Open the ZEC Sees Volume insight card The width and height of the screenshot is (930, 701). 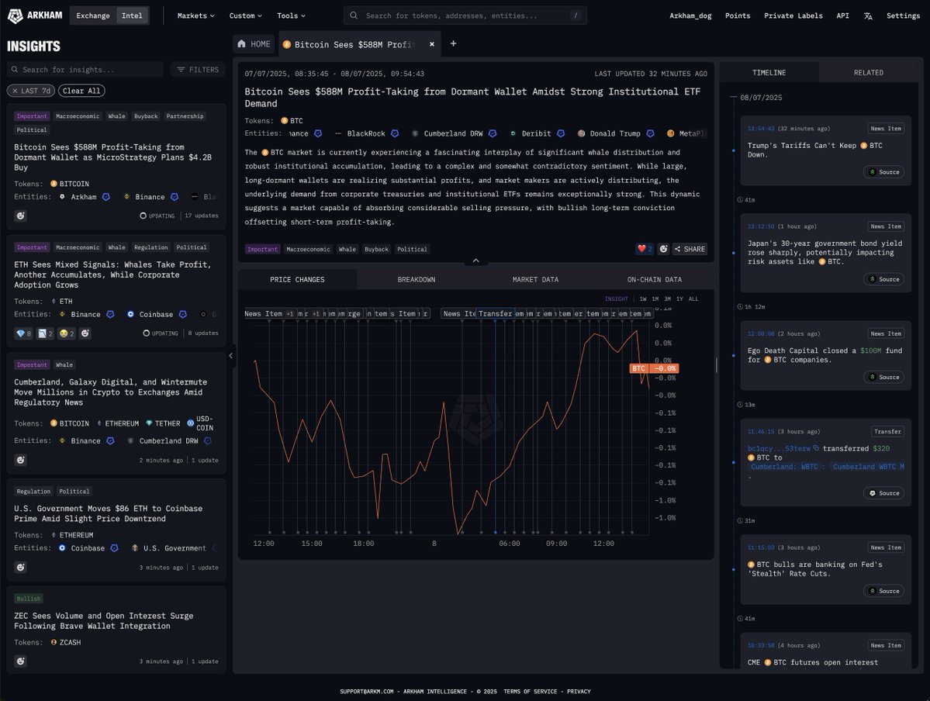pyautogui.click(x=116, y=629)
